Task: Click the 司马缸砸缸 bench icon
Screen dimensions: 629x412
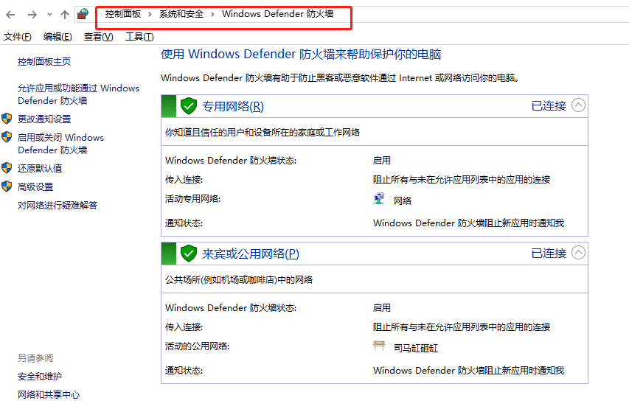Action: click(379, 346)
